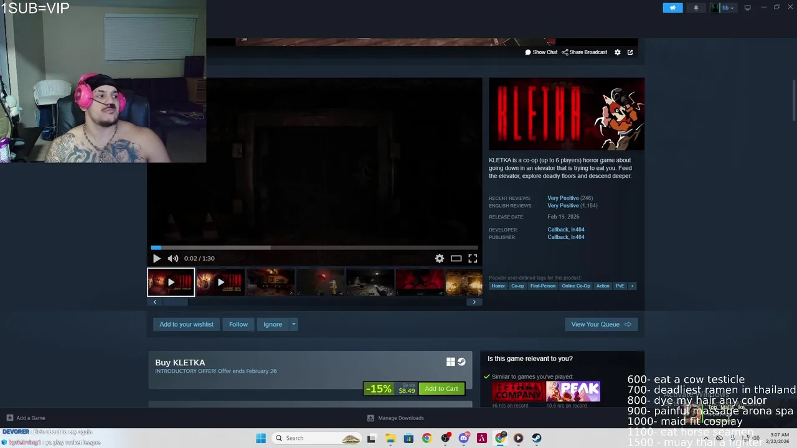Open Windows Start menu
797x448 pixels.
261,438
